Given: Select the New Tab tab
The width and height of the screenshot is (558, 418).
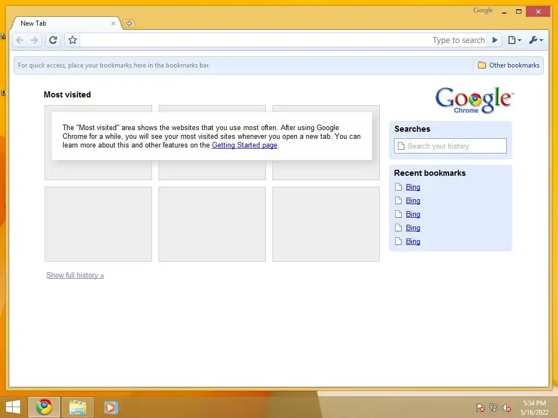Looking at the screenshot, I should point(65,23).
